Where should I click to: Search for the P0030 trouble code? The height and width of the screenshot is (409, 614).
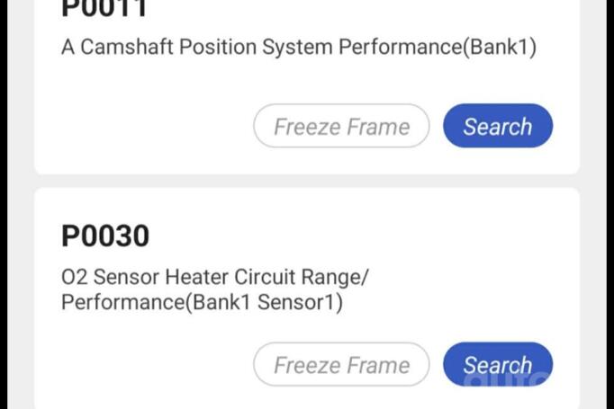[497, 365]
